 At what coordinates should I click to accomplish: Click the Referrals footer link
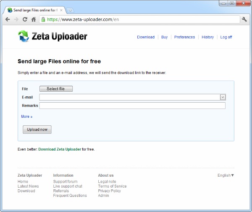pyautogui.click(x=61, y=191)
